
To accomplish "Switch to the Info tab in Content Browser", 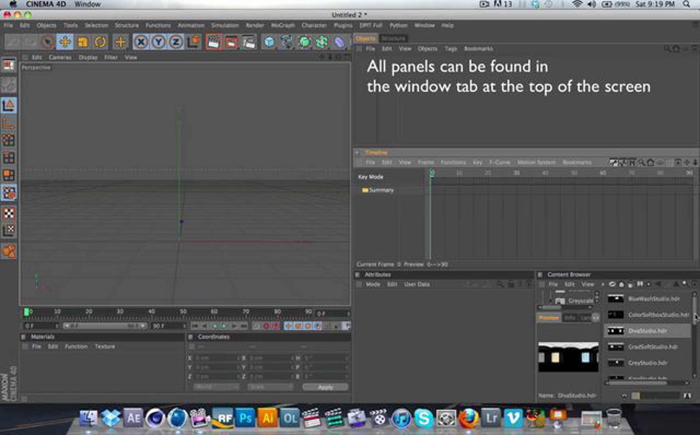I will click(569, 318).
